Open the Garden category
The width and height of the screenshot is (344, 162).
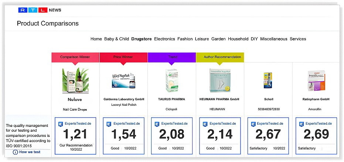(x=218, y=39)
